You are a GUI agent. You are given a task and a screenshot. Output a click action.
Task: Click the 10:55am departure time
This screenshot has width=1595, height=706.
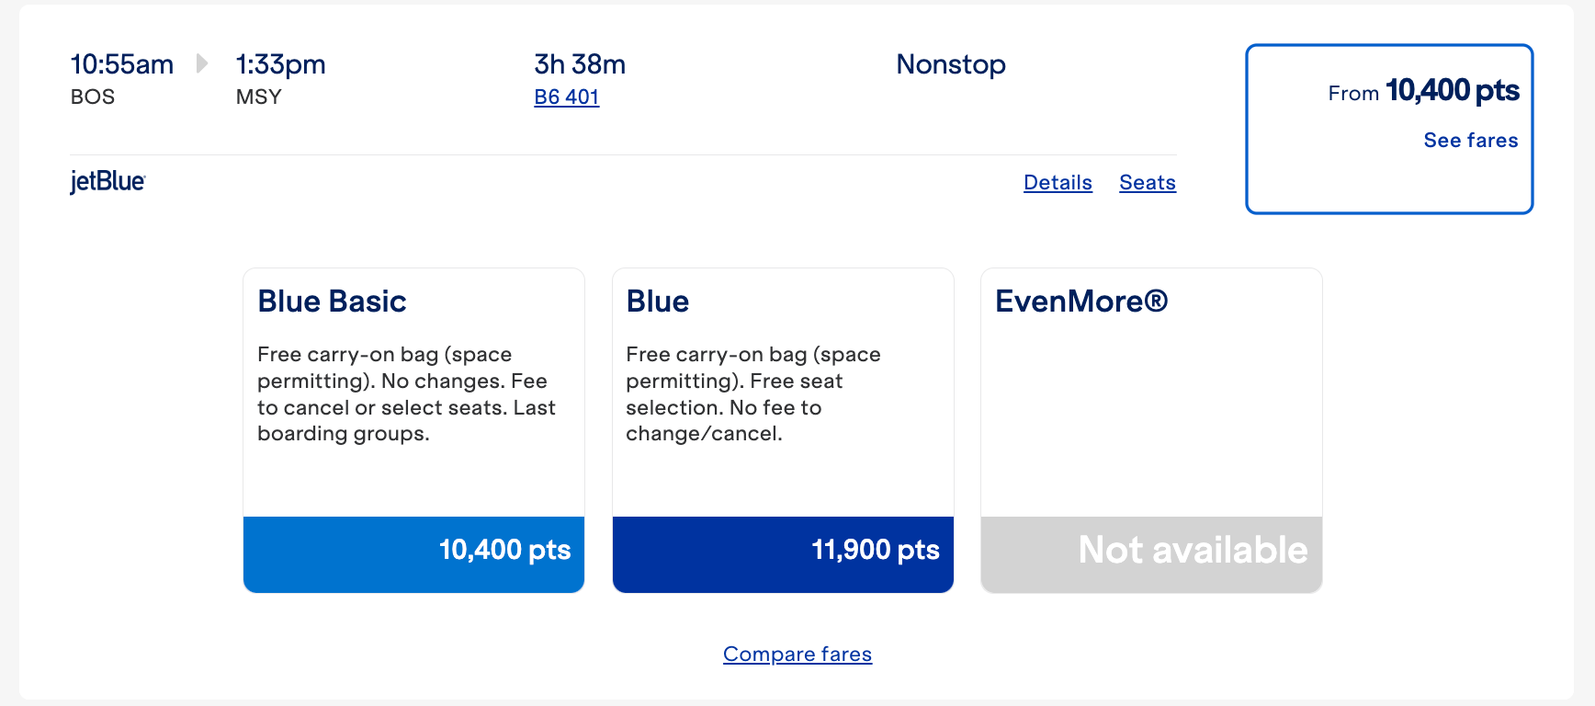click(121, 63)
